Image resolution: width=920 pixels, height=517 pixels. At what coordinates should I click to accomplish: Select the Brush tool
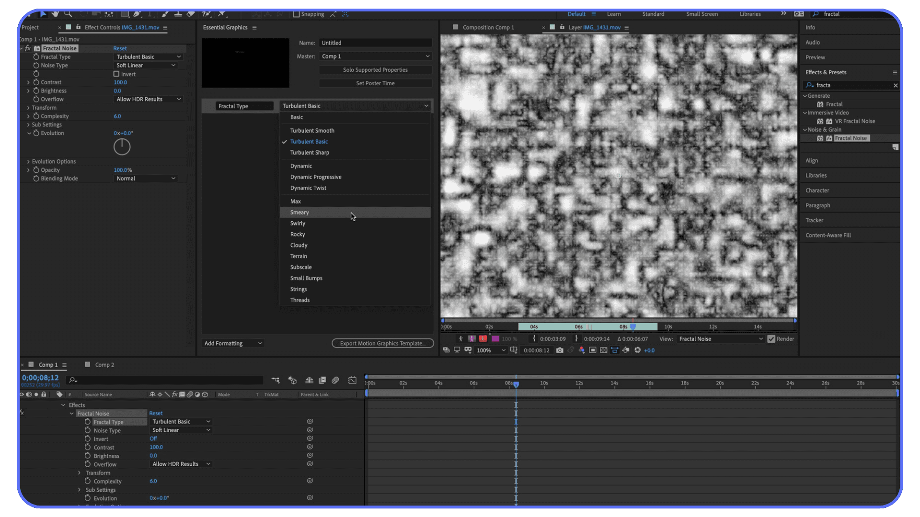[x=165, y=14]
